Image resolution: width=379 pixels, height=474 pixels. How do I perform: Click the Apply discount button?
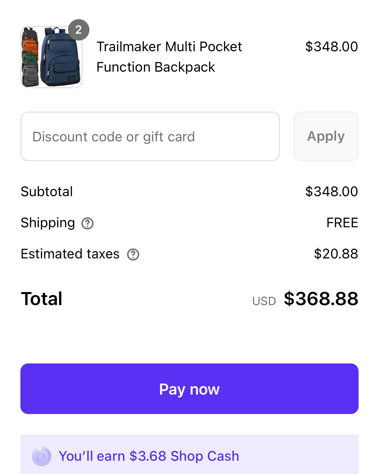pyautogui.click(x=326, y=136)
